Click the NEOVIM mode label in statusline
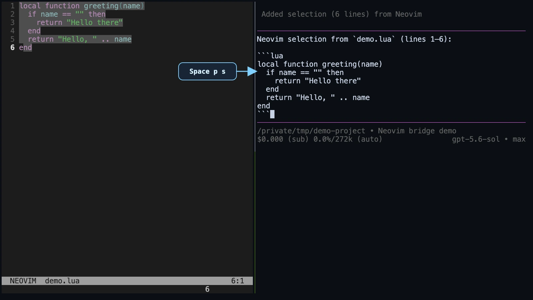This screenshot has height=300, width=533. point(23,281)
